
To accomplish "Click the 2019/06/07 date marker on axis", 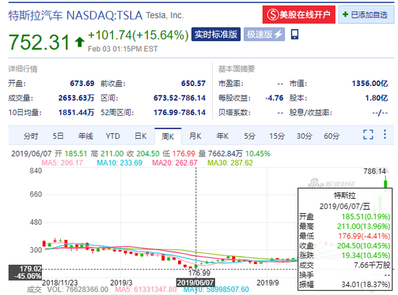I will (195, 283).
